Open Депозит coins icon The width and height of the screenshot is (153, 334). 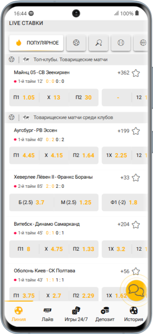pos(105,311)
